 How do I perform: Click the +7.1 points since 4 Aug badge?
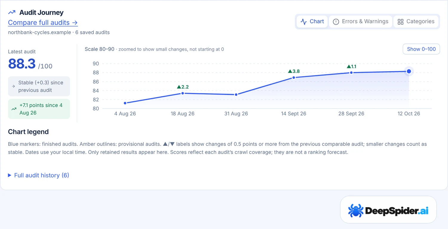(x=39, y=109)
